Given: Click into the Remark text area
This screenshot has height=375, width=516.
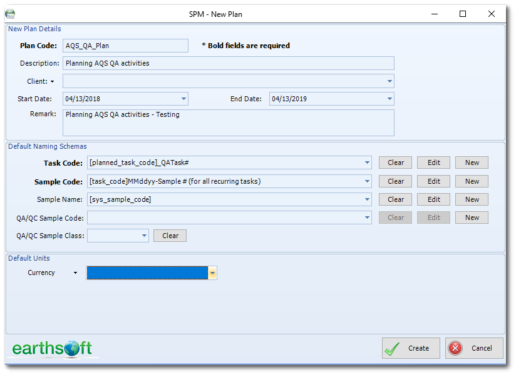Looking at the screenshot, I should (228, 123).
